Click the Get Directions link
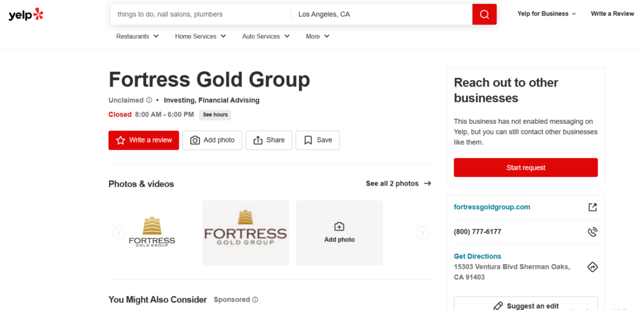Screen dimensions: 638x310 click(x=477, y=256)
